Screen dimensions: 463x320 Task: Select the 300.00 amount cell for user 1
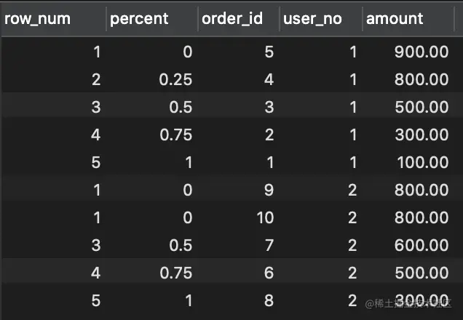(x=422, y=135)
